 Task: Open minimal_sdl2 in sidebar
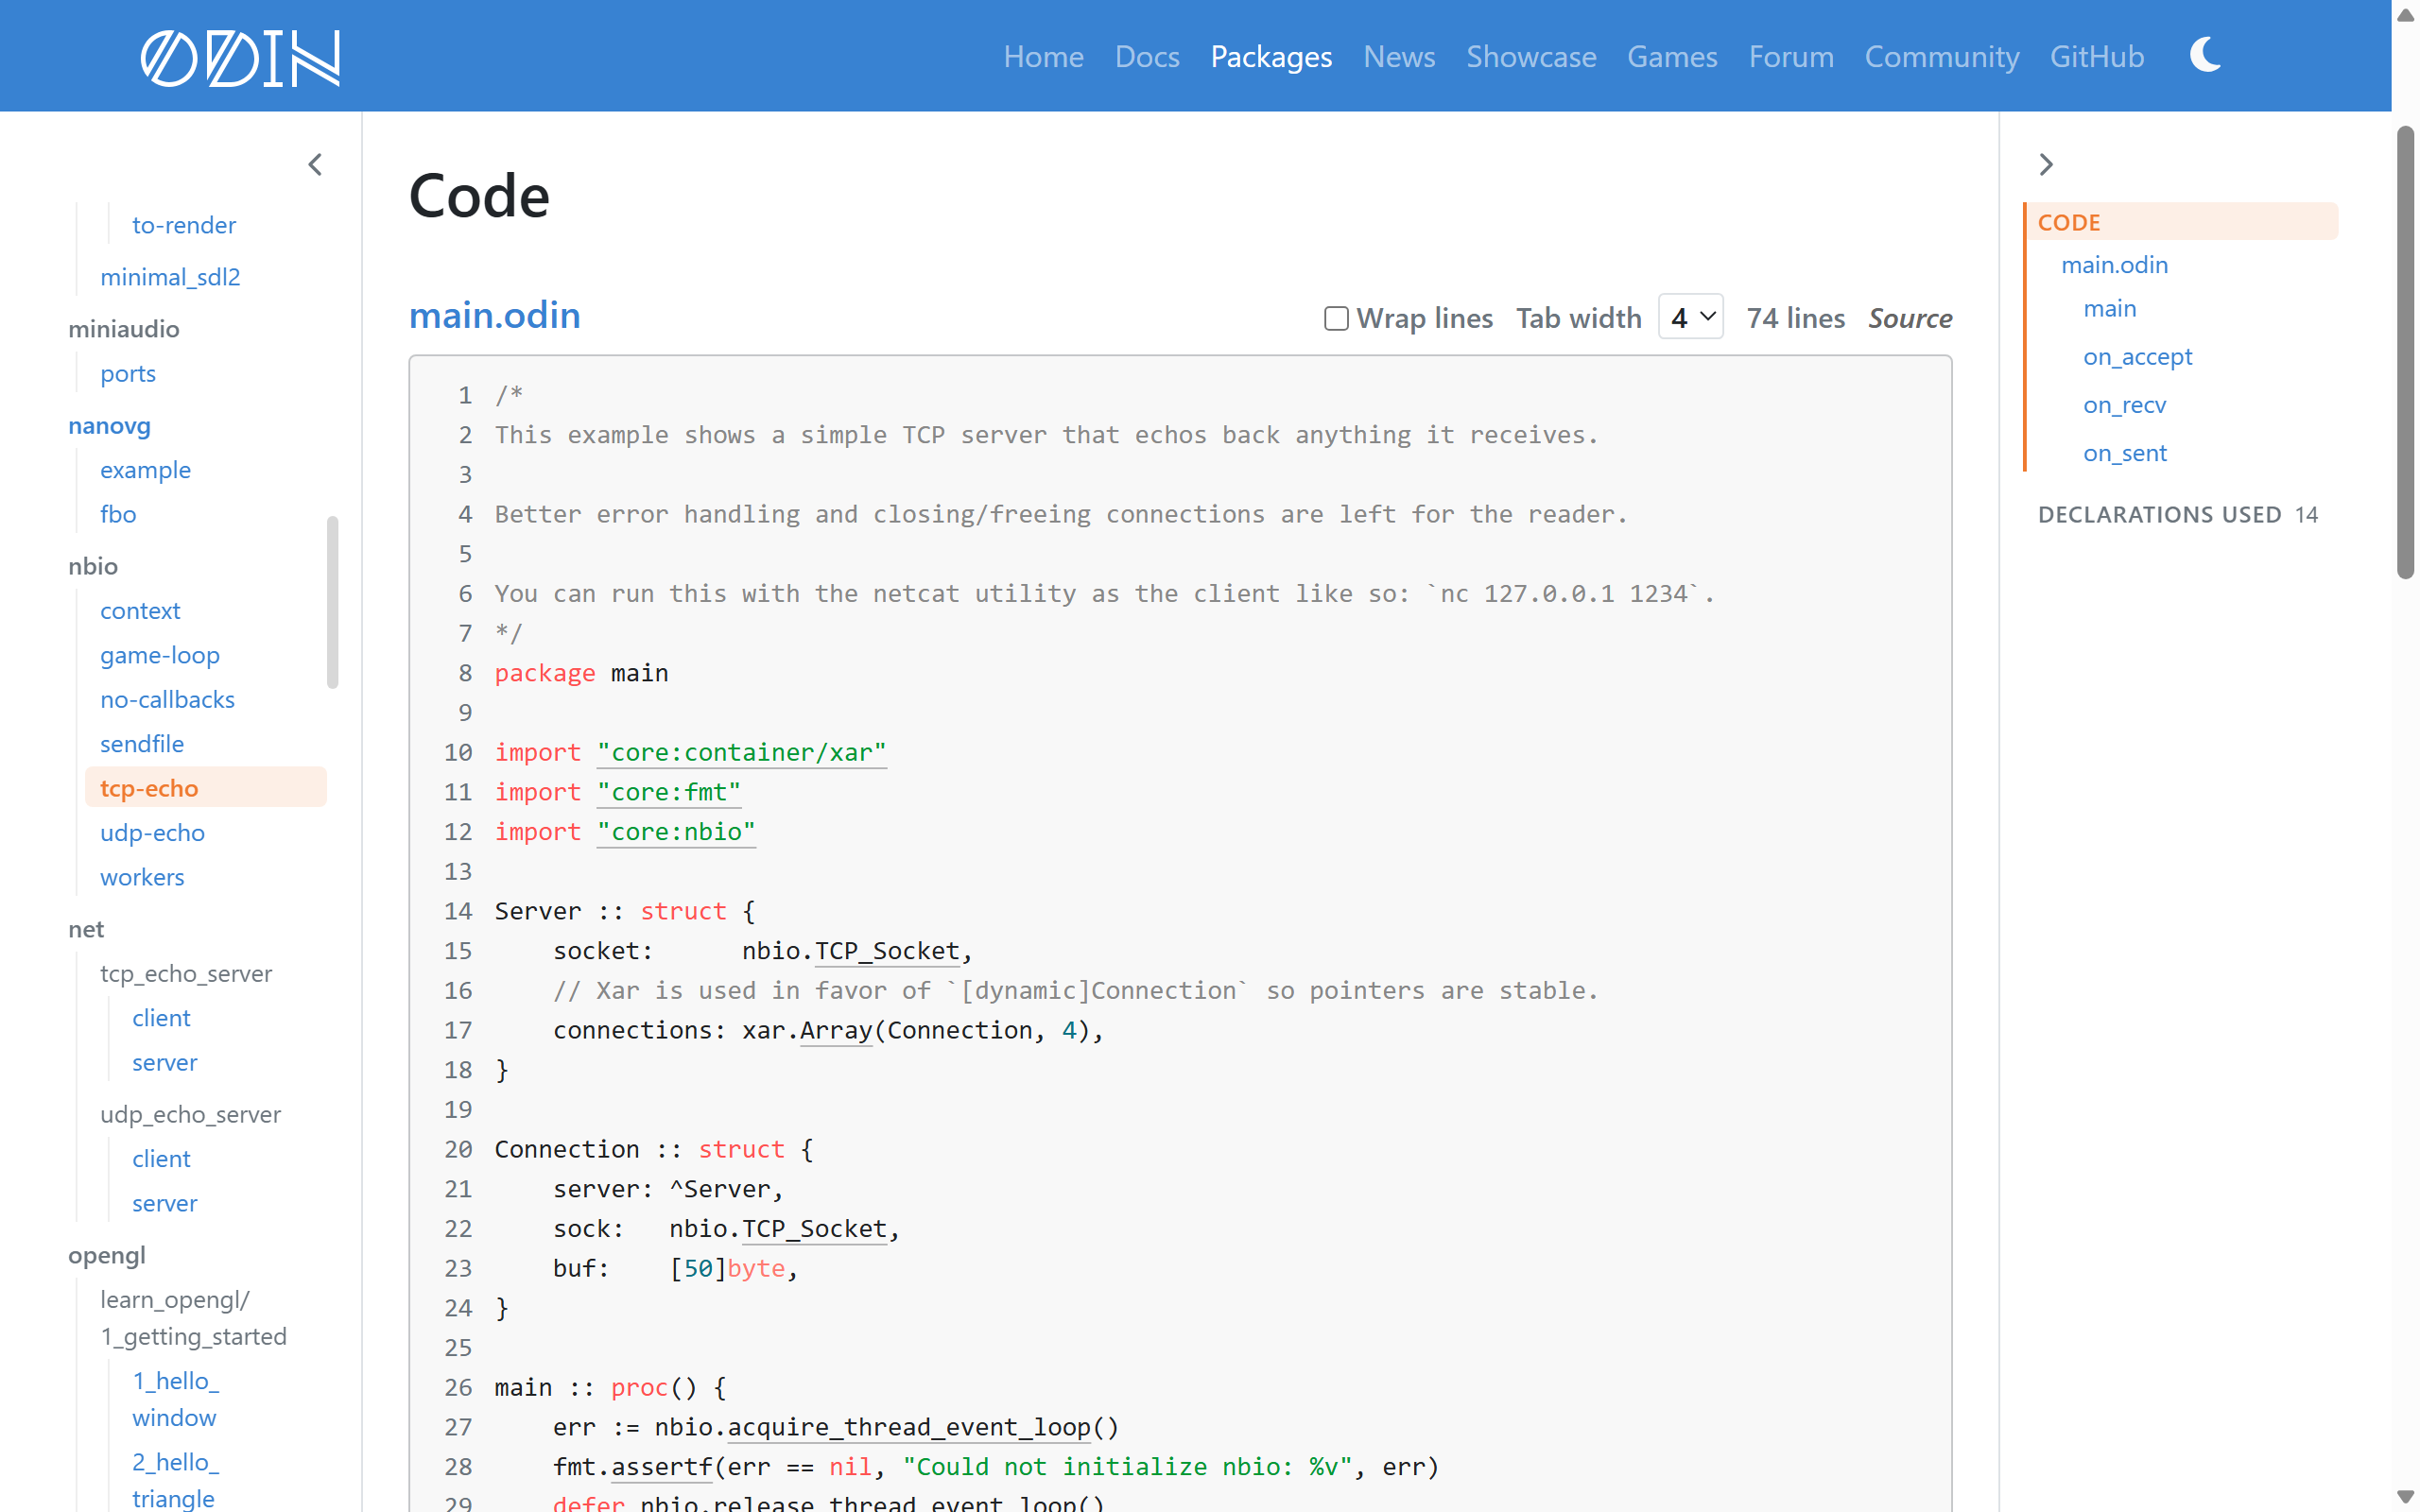[170, 277]
